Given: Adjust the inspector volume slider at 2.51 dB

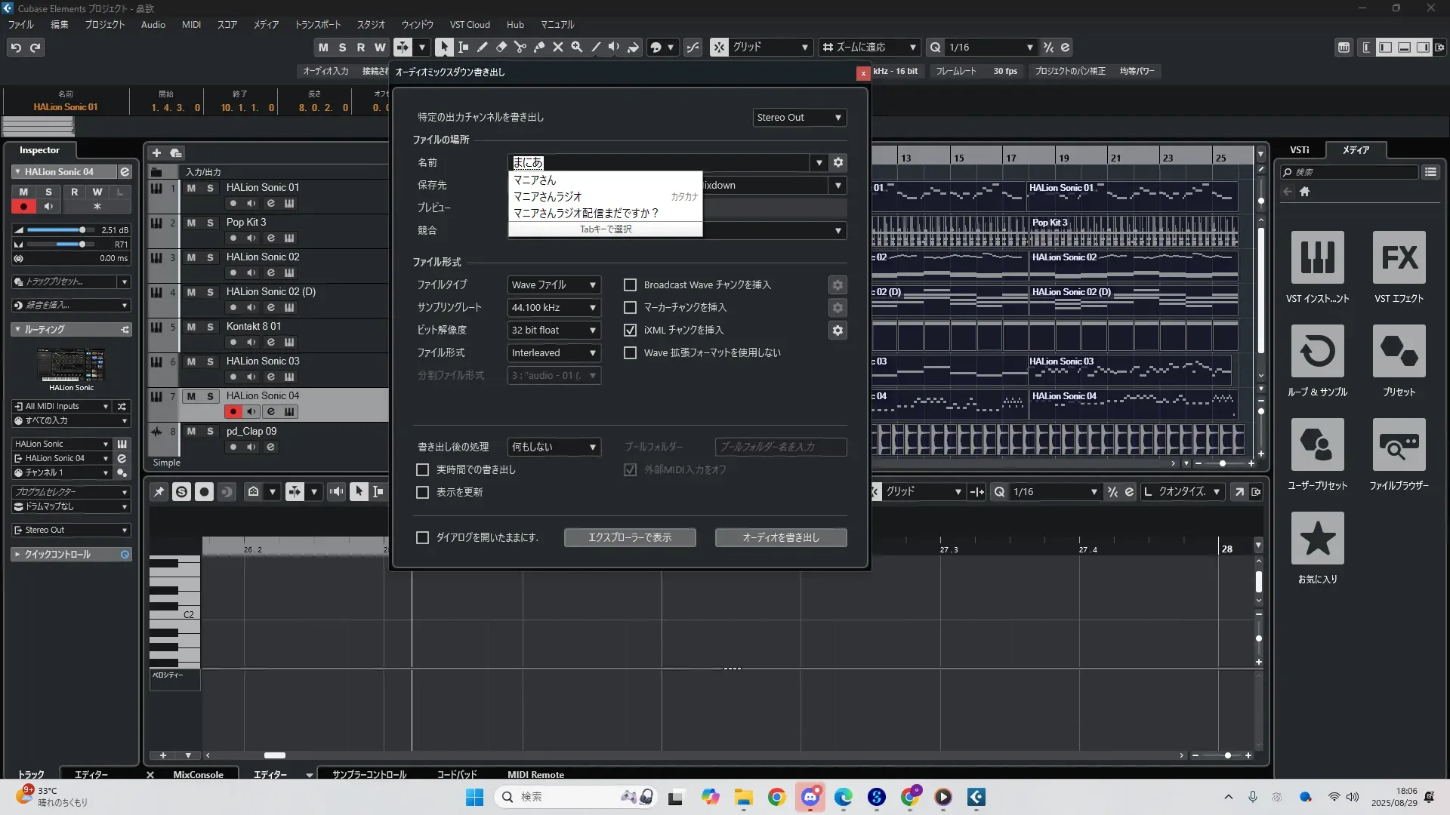Looking at the screenshot, I should click(x=82, y=230).
